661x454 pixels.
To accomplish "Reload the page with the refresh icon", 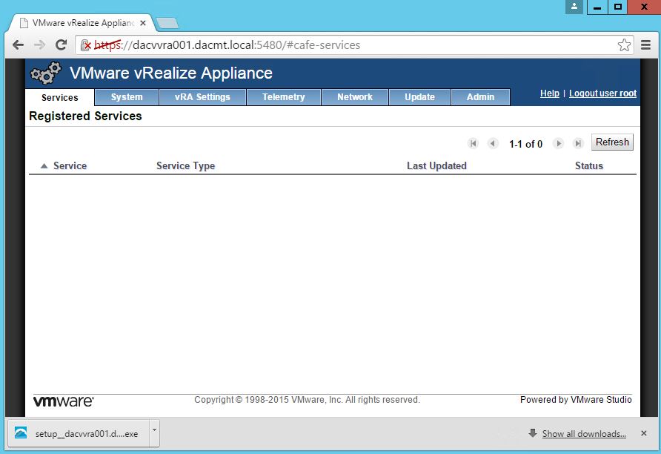I will coord(61,45).
